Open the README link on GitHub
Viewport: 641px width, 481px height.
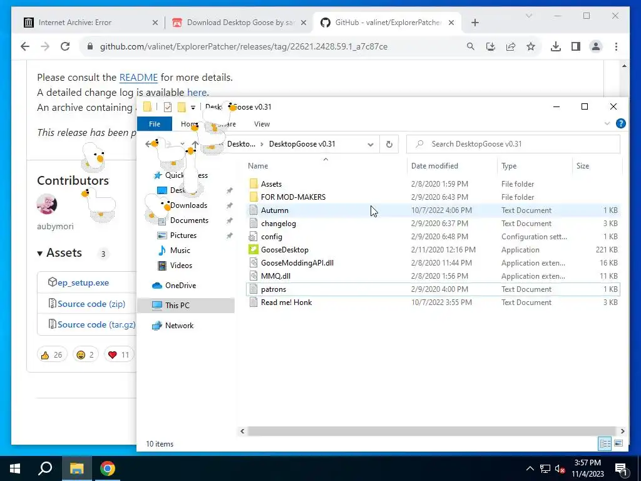(138, 77)
